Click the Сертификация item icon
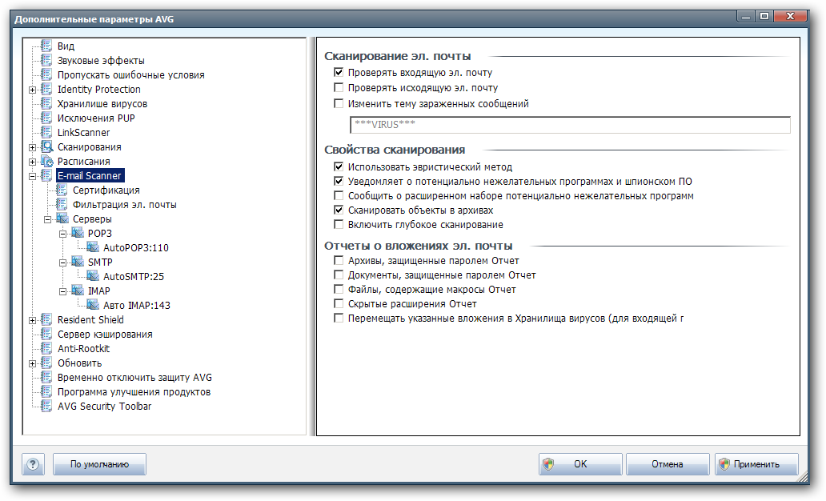826x501 pixels. click(62, 190)
